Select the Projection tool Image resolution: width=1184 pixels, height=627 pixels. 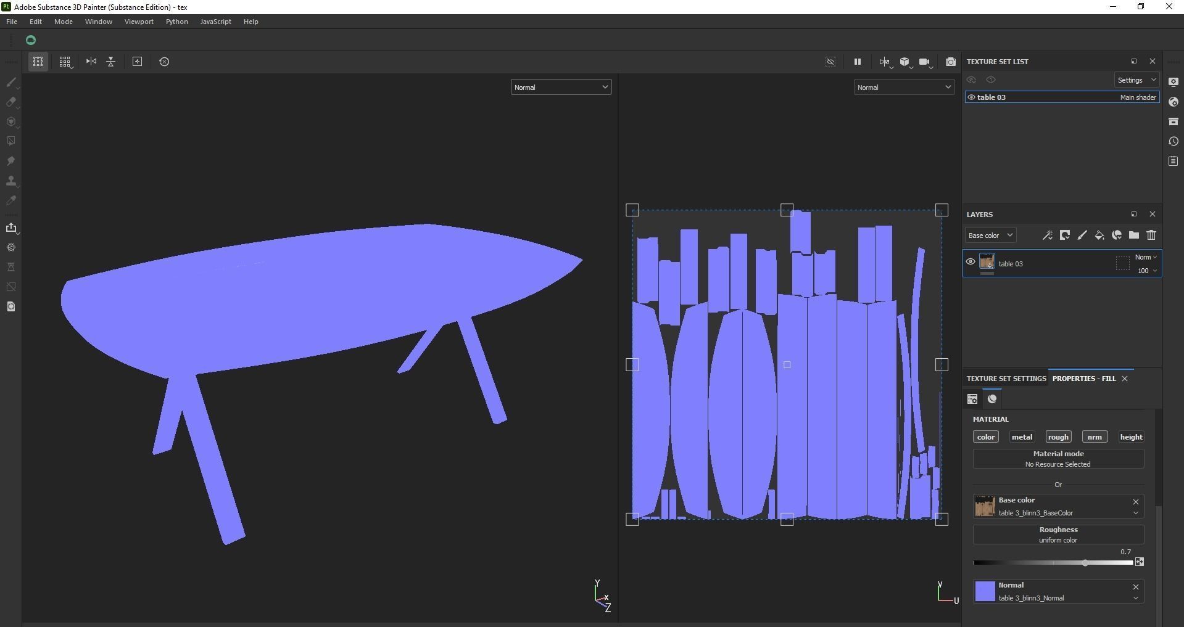(11, 121)
